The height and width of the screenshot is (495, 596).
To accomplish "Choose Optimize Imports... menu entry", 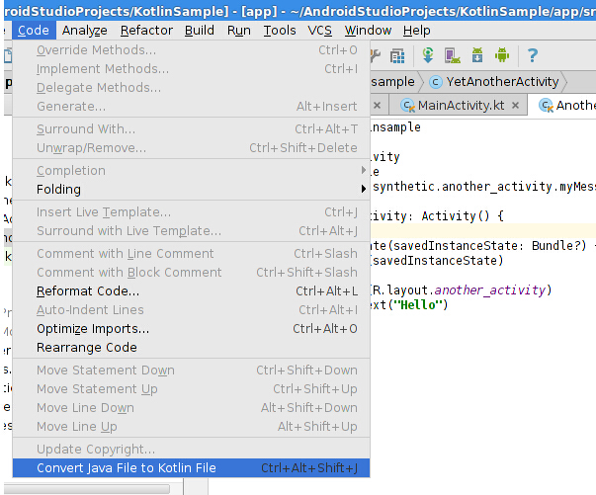I will (x=191, y=329).
